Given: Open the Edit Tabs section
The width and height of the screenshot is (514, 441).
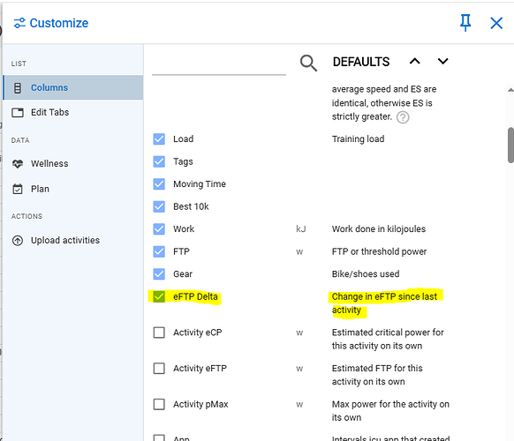Looking at the screenshot, I should point(72,112).
